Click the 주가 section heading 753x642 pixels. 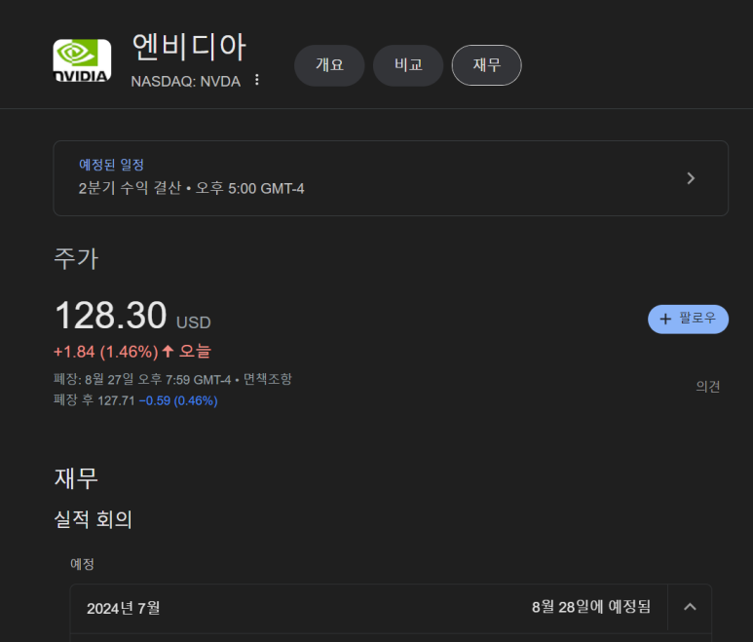76,259
